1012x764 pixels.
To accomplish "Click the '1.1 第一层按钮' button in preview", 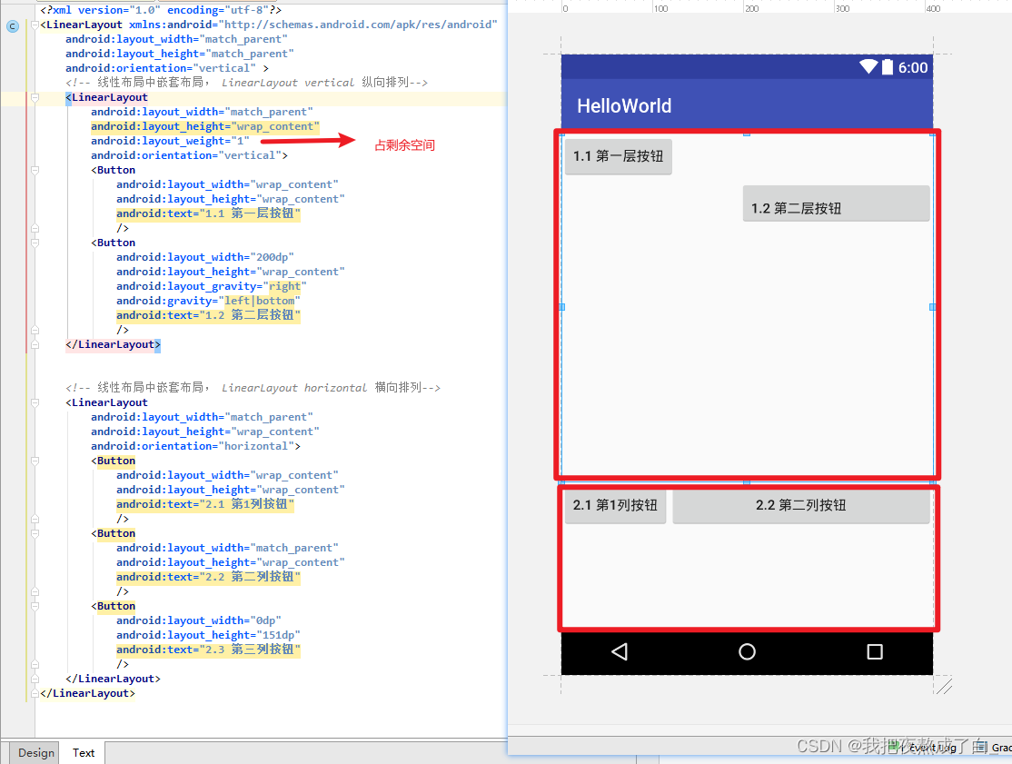I will [619, 156].
